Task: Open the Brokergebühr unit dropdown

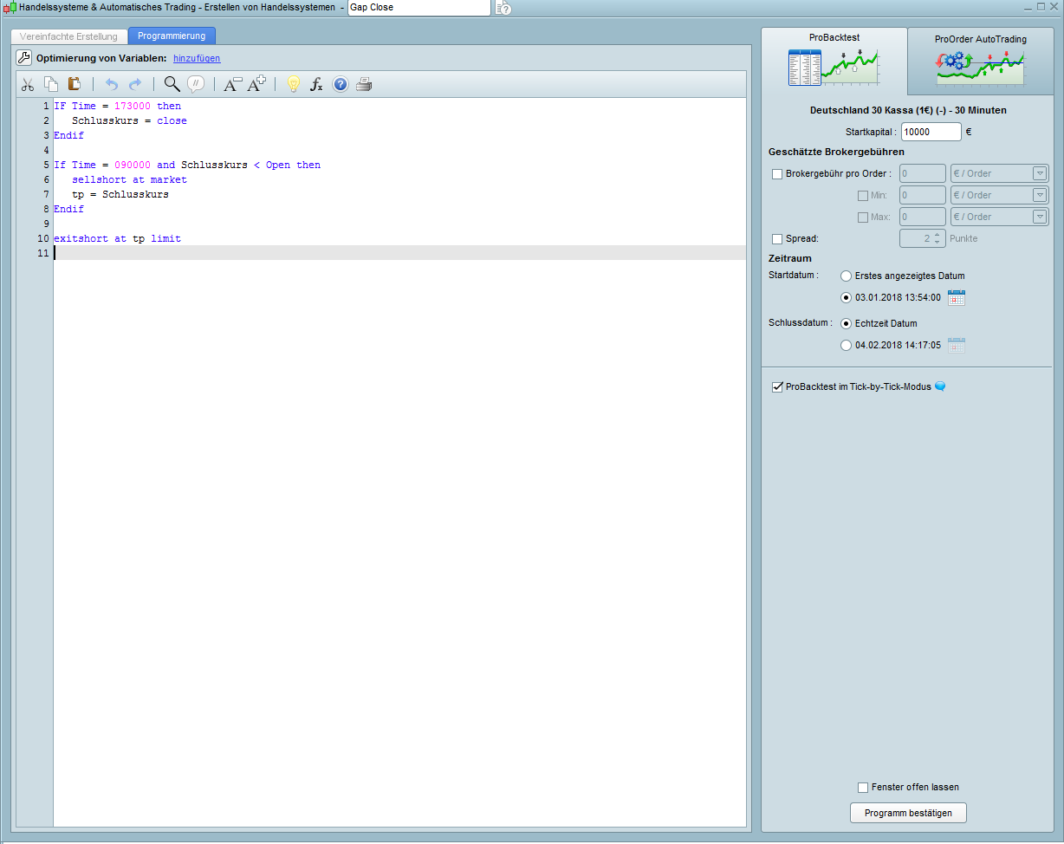Action: click(x=1040, y=173)
